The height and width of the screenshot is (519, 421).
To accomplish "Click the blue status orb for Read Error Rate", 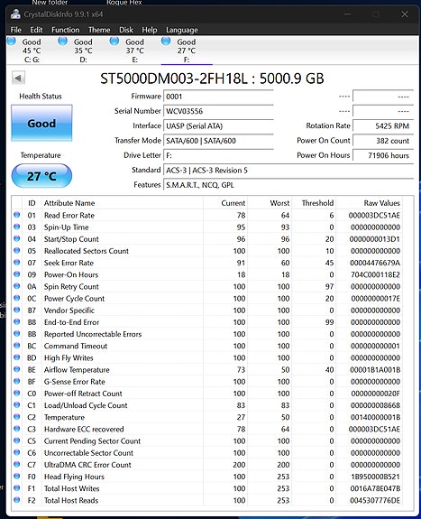I will 17,215.
